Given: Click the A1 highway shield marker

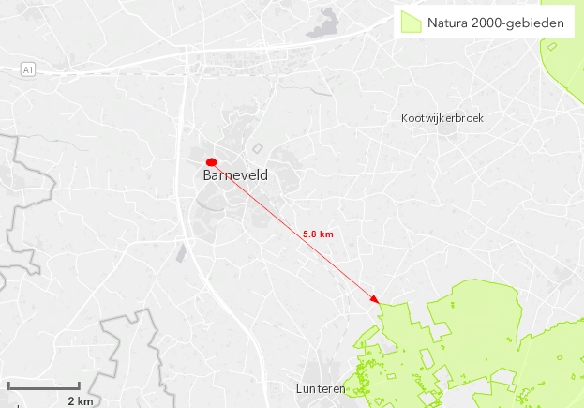Looking at the screenshot, I should coord(28,69).
